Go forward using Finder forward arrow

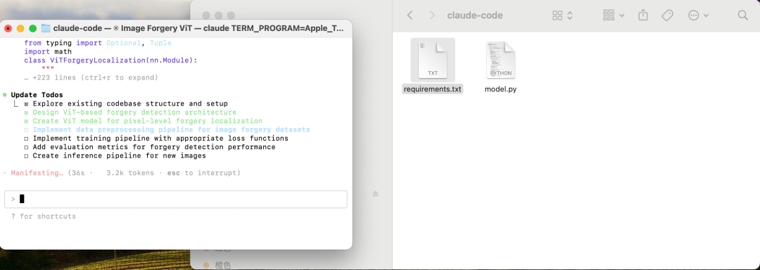pyautogui.click(x=432, y=15)
